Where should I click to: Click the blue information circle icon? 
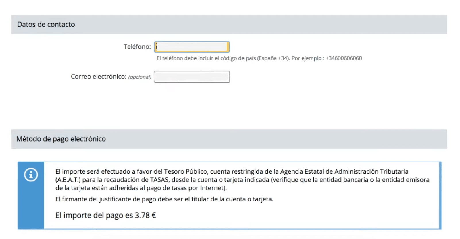(x=31, y=175)
